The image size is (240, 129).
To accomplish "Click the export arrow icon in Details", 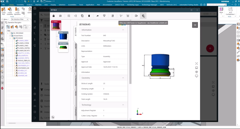I will tap(136, 16).
